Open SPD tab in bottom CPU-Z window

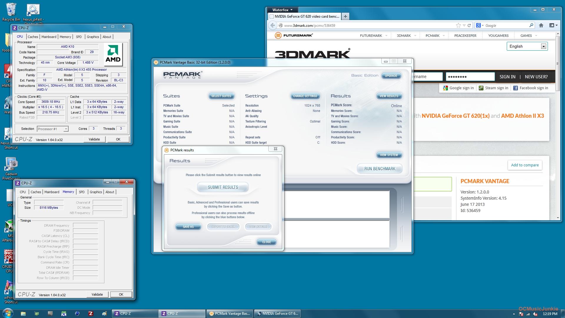point(82,192)
